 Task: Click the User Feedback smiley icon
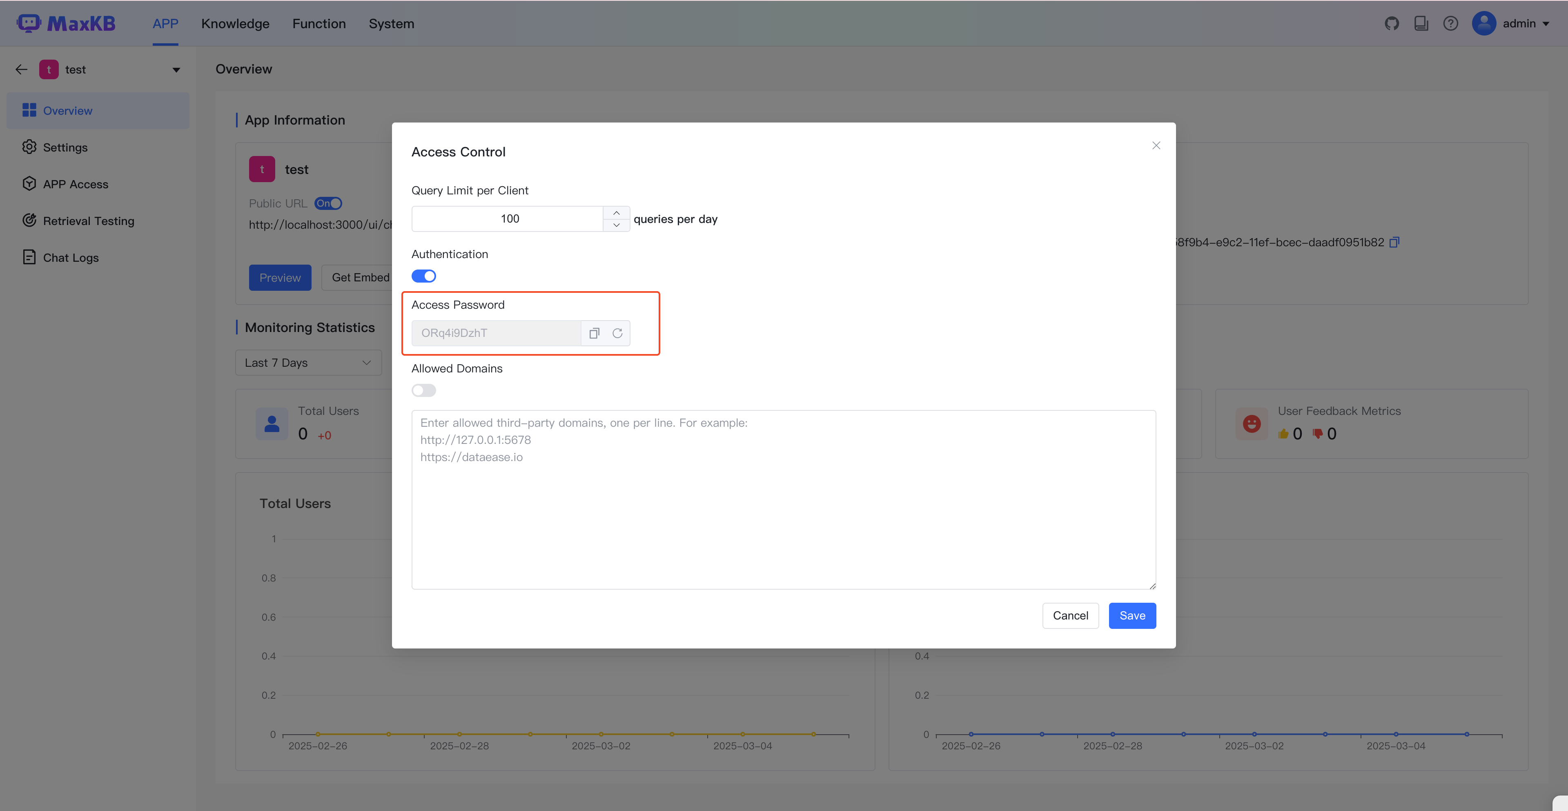tap(1252, 424)
